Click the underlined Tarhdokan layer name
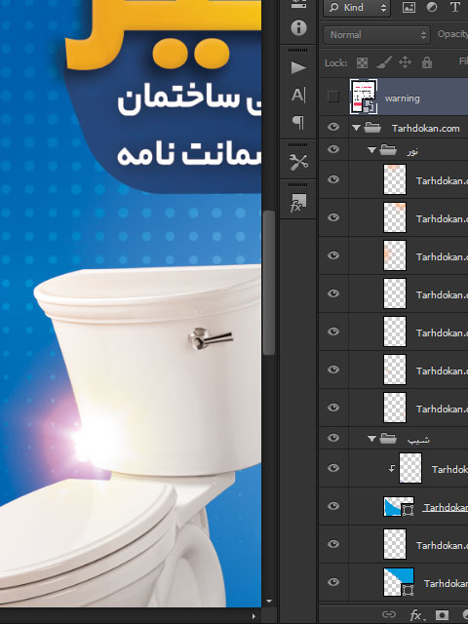This screenshot has width=468, height=624. tap(446, 507)
